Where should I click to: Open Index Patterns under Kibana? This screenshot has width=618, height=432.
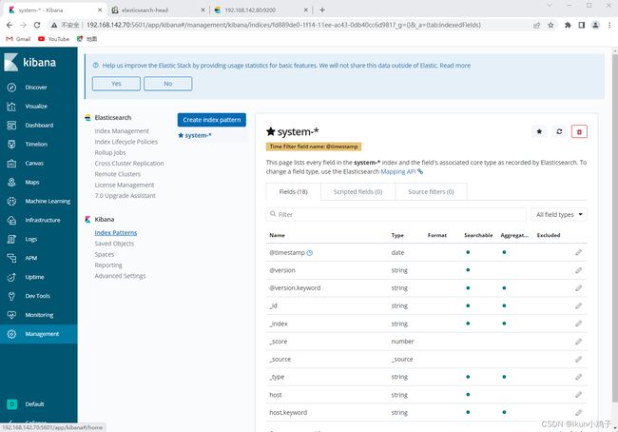coord(116,233)
